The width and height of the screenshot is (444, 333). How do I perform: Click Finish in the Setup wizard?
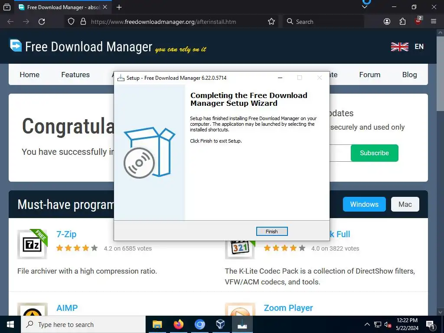coord(271,232)
